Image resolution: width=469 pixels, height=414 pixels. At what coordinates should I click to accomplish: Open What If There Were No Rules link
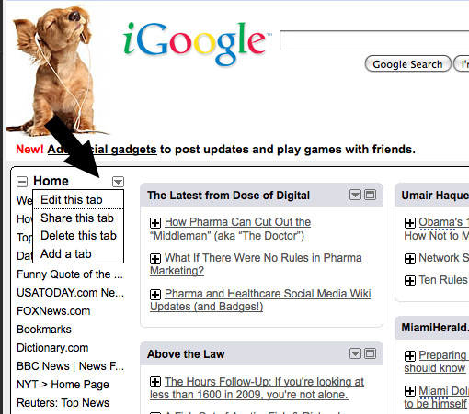[x=256, y=264]
